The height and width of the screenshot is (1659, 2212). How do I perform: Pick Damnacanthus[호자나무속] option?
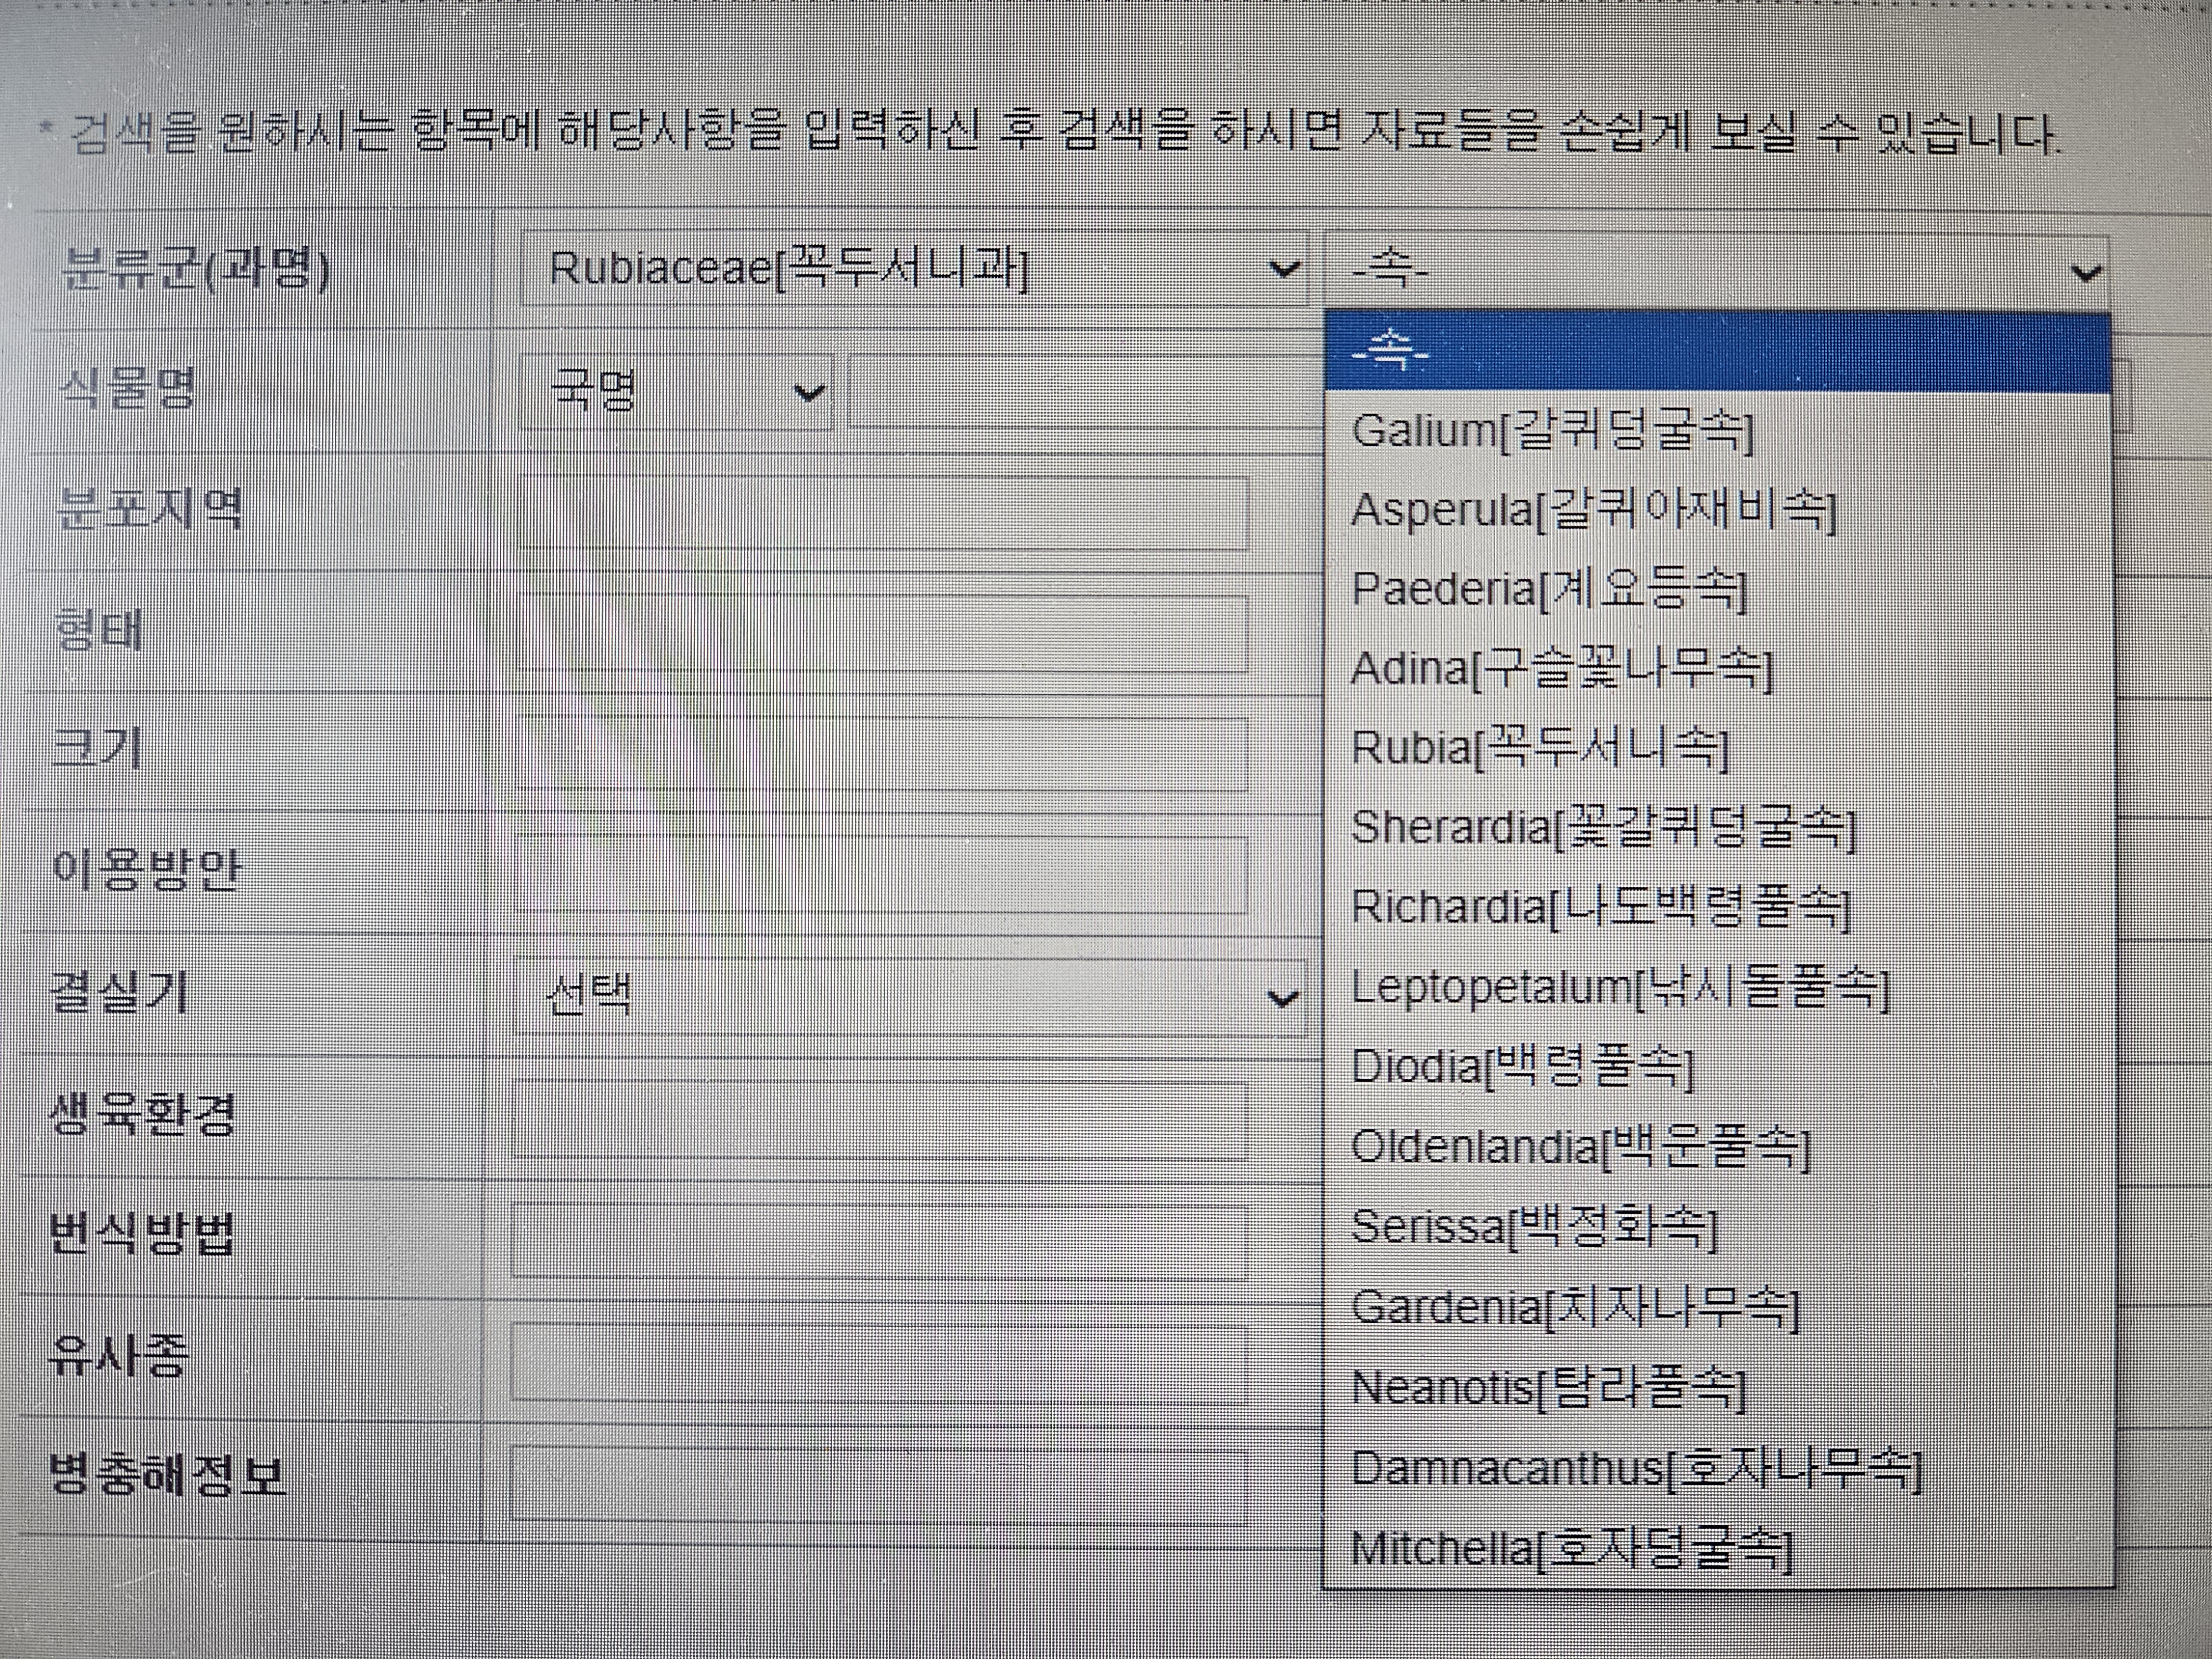tap(1718, 1468)
